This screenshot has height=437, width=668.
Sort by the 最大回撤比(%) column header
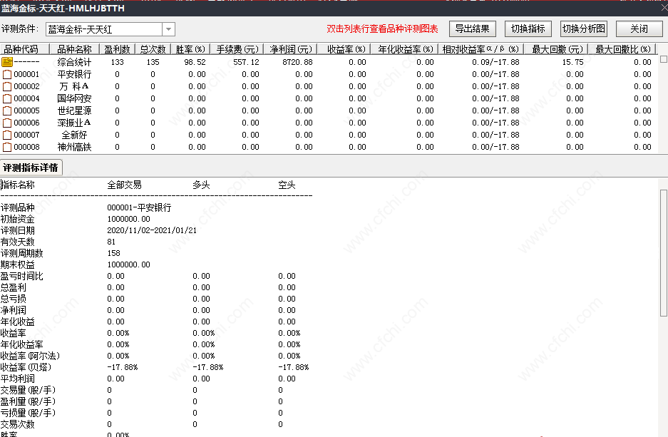pos(622,49)
